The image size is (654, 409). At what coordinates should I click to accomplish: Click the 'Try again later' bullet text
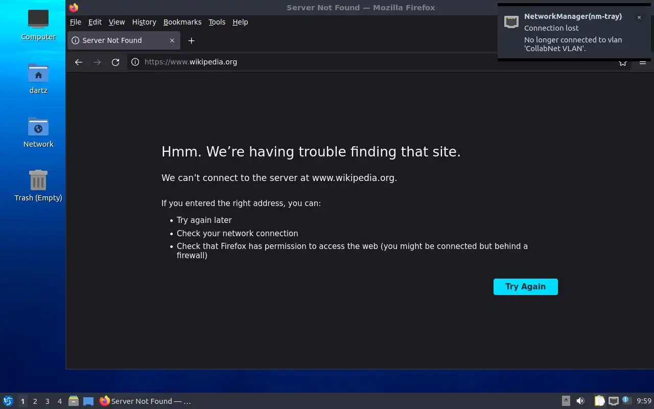pos(204,220)
